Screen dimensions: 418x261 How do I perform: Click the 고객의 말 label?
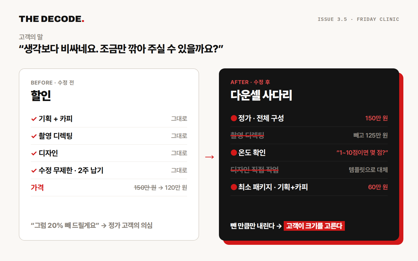click(x=31, y=37)
